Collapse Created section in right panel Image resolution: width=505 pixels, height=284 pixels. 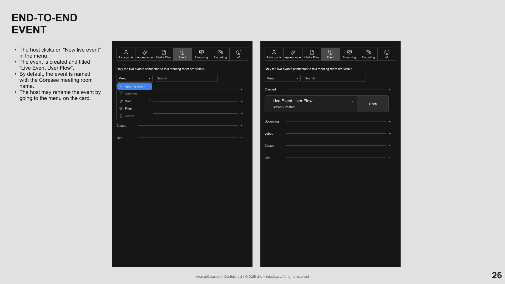[x=390, y=89]
